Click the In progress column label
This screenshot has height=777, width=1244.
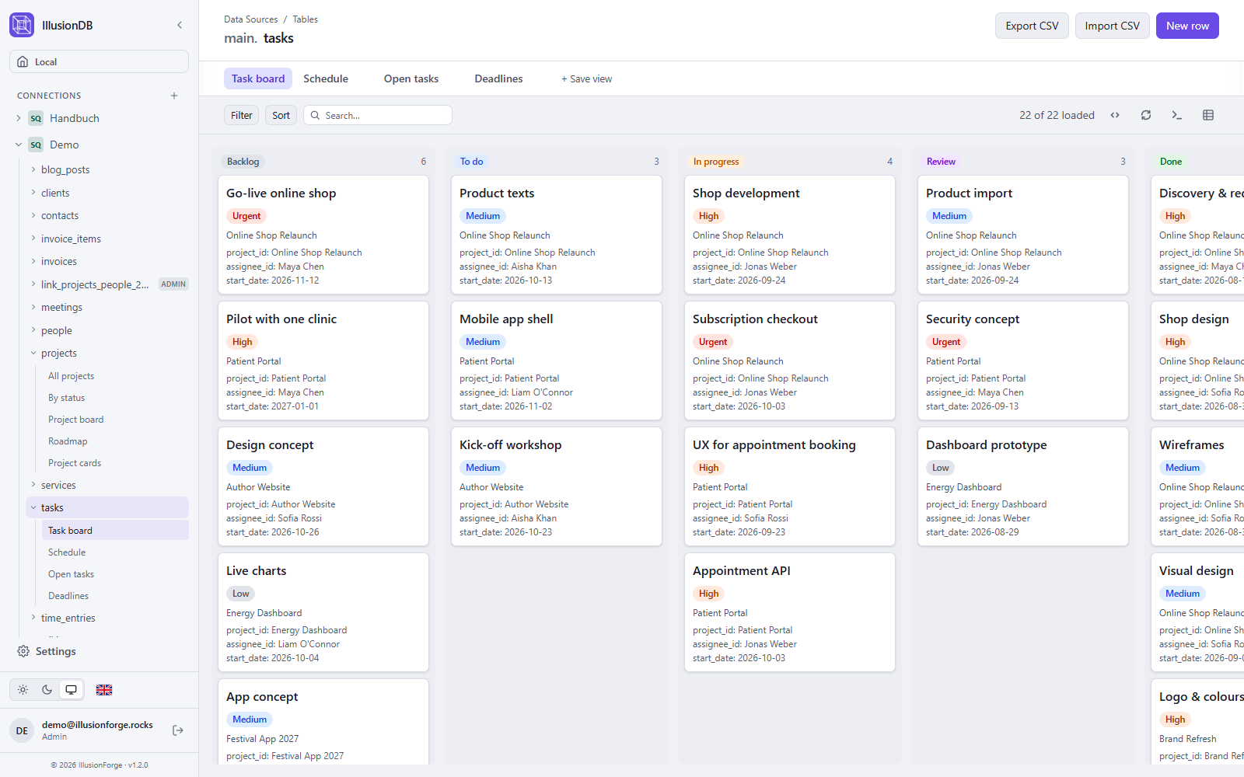pyautogui.click(x=716, y=162)
